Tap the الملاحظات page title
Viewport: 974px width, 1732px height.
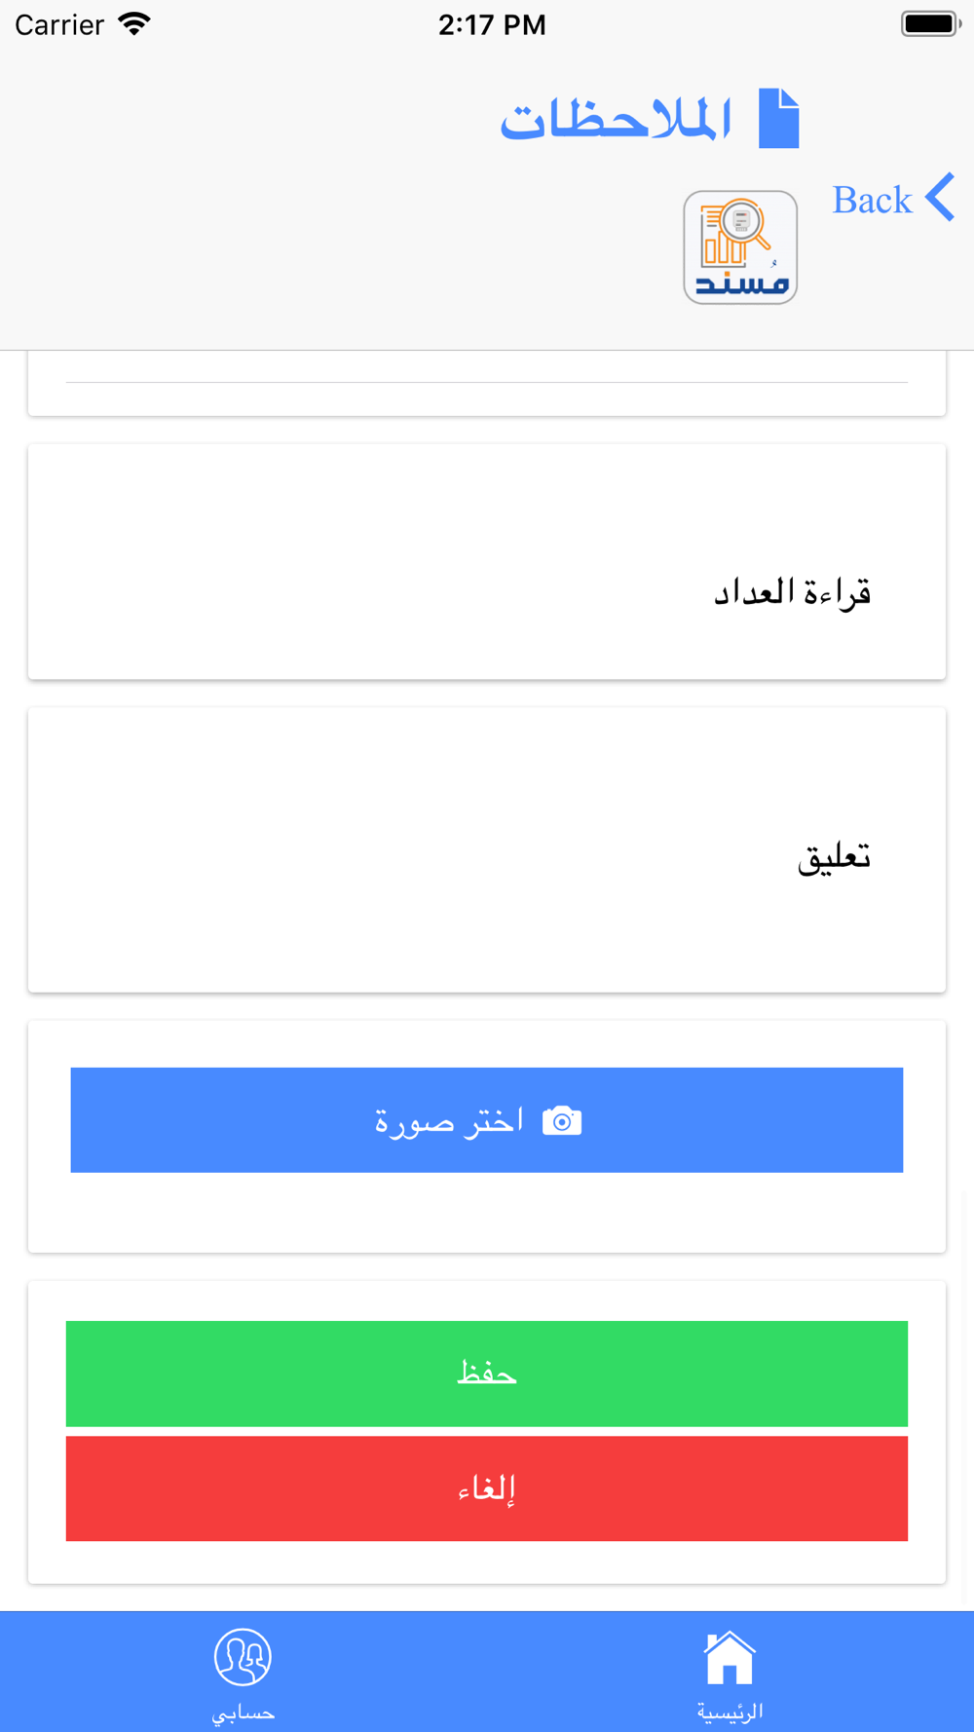point(616,120)
